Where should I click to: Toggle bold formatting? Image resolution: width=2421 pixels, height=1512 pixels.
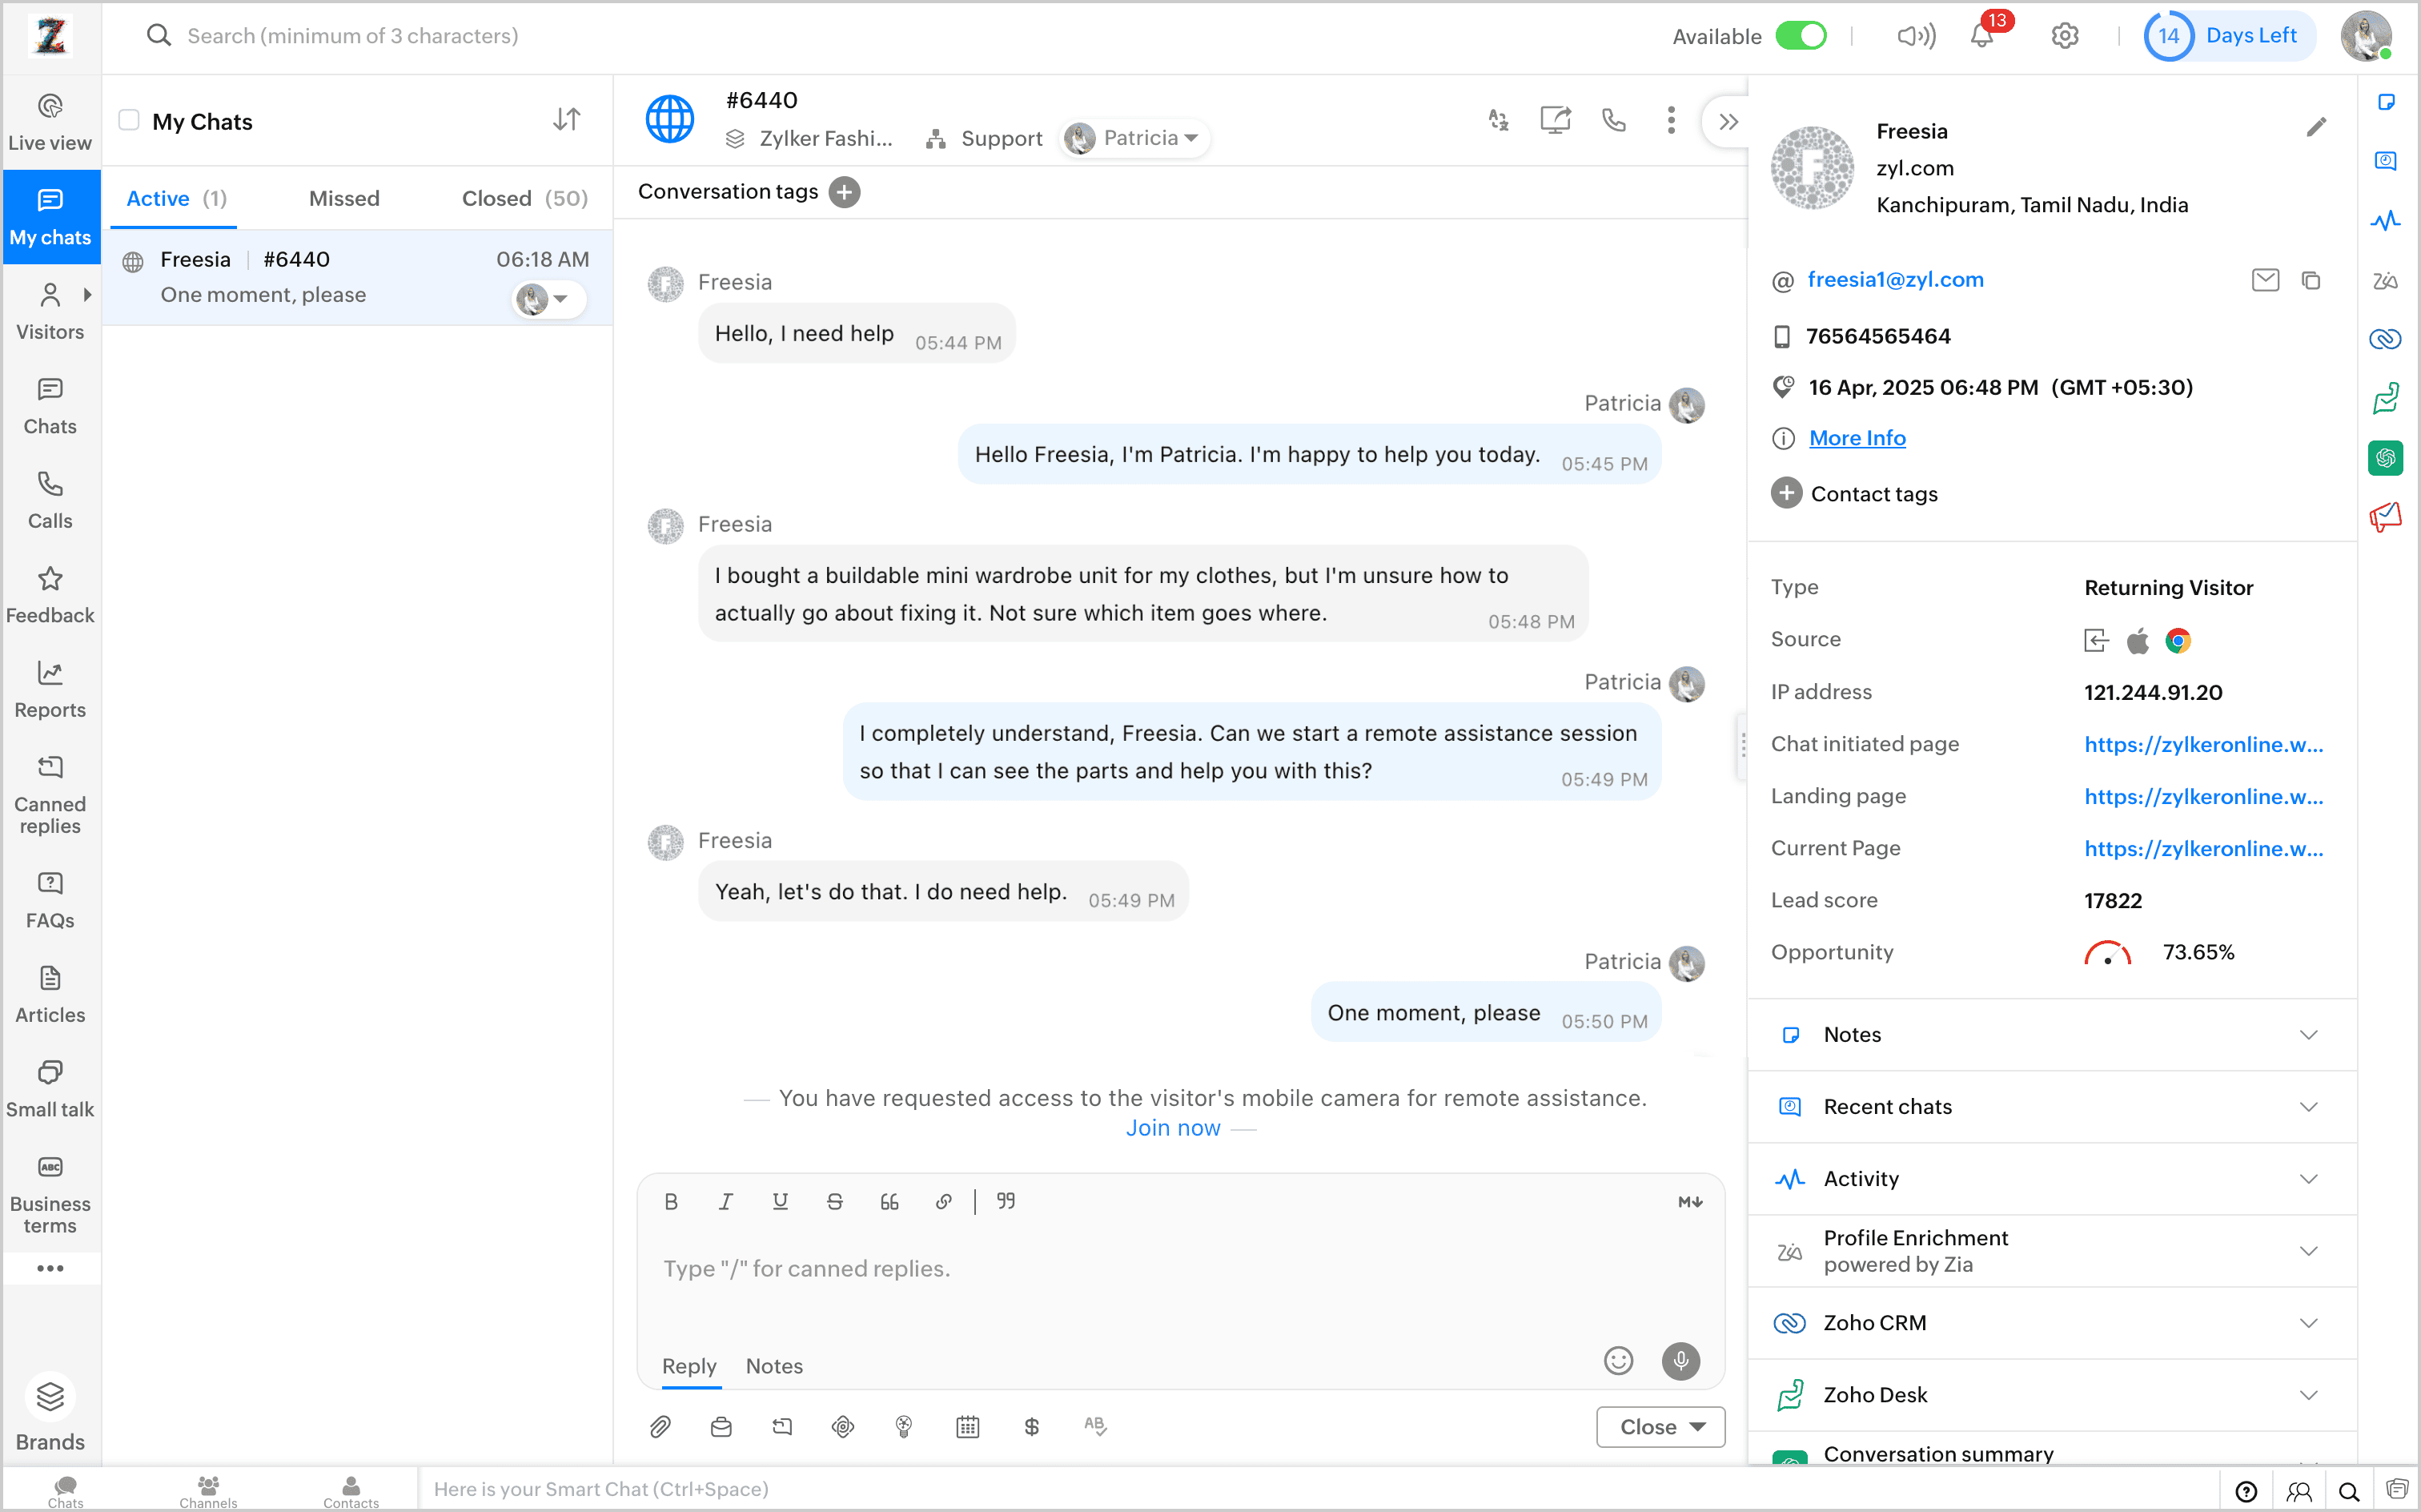[x=671, y=1202]
